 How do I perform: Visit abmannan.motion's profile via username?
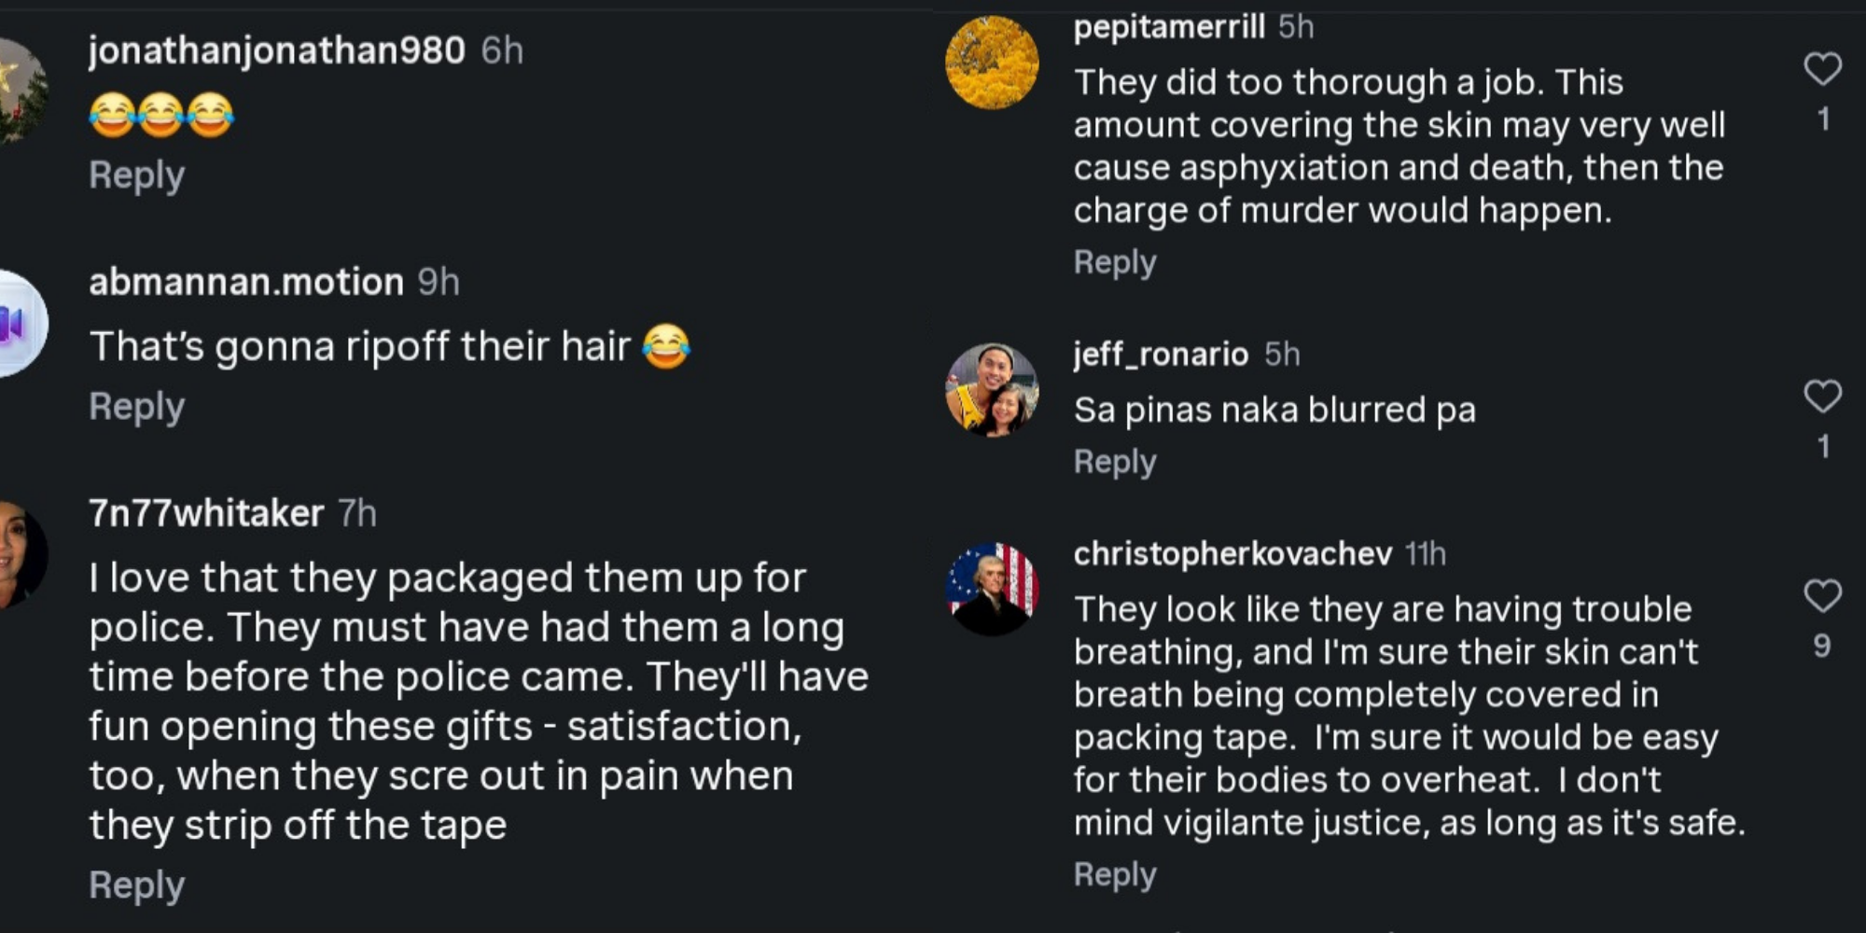pos(246,282)
